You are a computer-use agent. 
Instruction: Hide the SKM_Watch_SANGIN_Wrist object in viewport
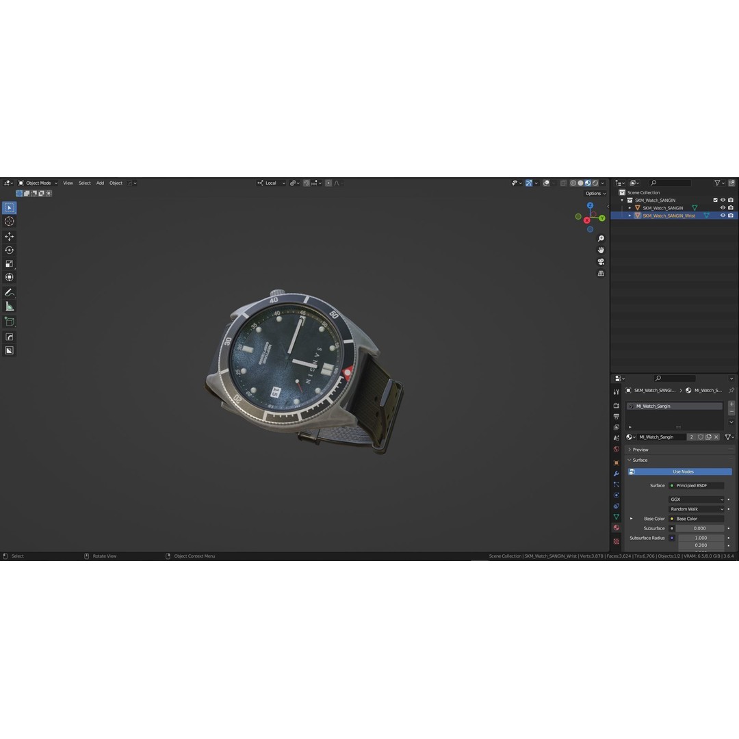coord(723,216)
